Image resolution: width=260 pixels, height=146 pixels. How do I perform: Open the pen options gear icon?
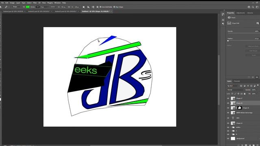click(x=97, y=7)
